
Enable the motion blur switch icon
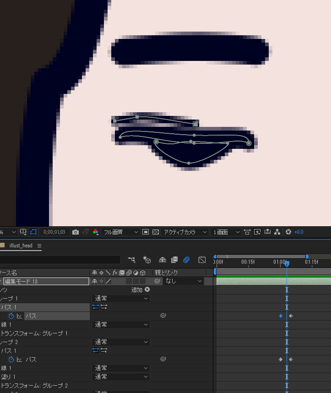pyautogui.click(x=186, y=260)
